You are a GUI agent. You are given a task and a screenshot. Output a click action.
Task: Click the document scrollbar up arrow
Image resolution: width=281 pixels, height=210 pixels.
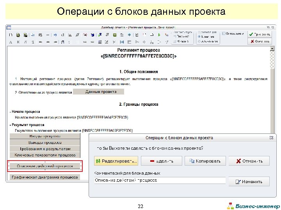[272, 49]
